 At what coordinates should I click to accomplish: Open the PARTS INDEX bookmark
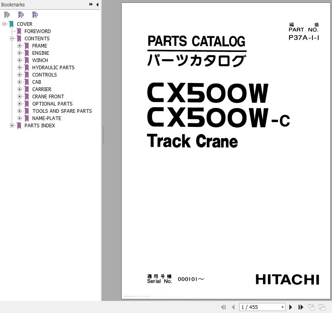39,126
